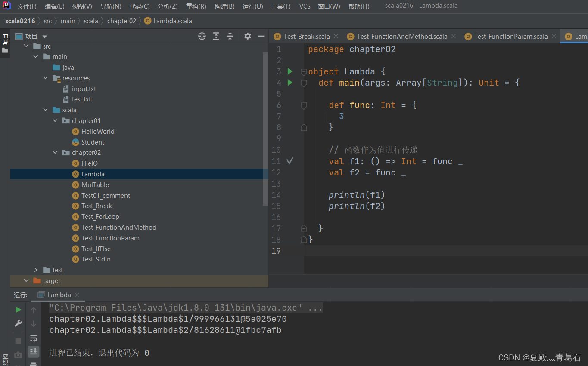Toggle code fold marker at def main line
588x366 pixels.
[304, 83]
